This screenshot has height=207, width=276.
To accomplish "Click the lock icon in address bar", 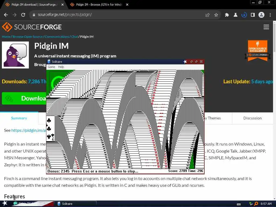I will (x=34, y=15).
